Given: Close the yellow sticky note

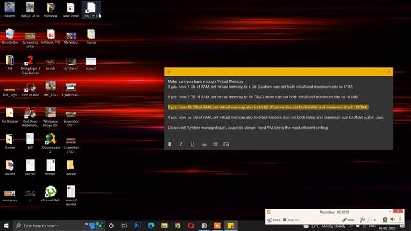Looking at the screenshot, I should [x=389, y=72].
